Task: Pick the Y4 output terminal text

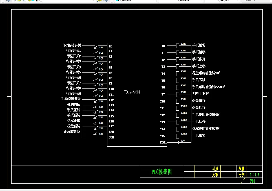Action: 163,74
